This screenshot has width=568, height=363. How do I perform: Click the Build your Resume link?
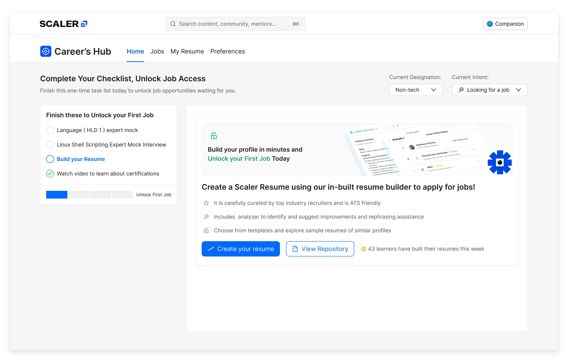coord(81,159)
